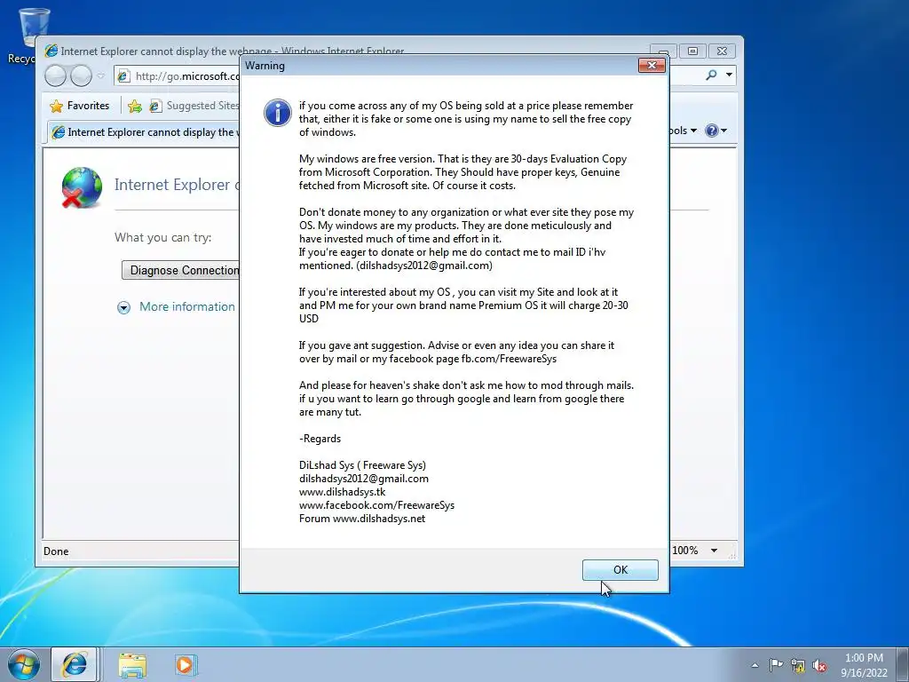Launch Windows Media Player from taskbar

tap(186, 665)
